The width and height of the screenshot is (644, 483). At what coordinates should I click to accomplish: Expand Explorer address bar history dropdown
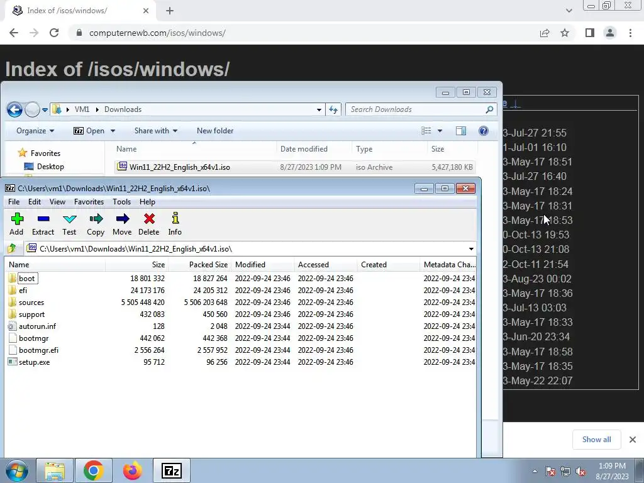[319, 109]
